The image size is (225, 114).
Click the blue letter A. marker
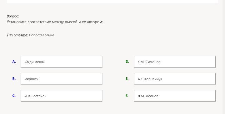(x=14, y=62)
